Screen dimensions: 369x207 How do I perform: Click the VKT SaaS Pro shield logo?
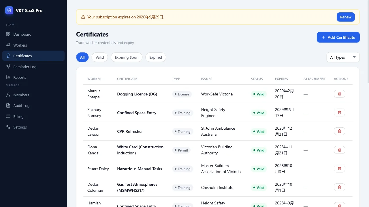9,10
